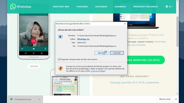Click red hang-up icon on Android phone

point(34,41)
